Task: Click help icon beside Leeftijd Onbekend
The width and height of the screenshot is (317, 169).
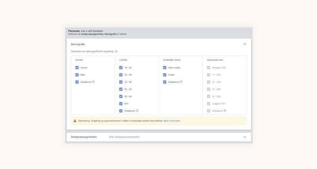Action: click(x=137, y=111)
